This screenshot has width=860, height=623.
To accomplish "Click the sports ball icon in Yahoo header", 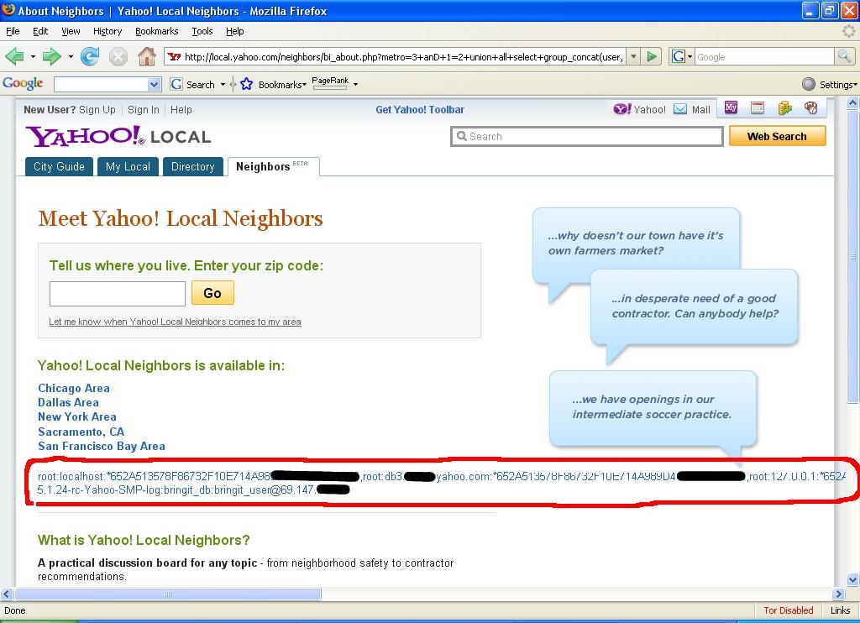I will point(810,108).
